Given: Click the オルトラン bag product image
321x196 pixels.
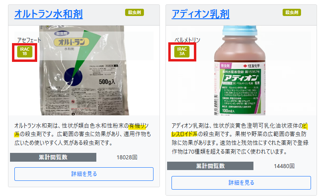Looking at the screenshot, I should pos(84,70).
